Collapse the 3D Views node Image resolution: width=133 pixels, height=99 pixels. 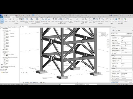[x=2, y=53]
